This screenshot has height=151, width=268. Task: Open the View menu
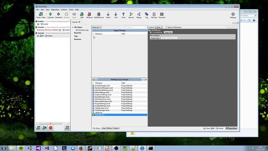47,10
